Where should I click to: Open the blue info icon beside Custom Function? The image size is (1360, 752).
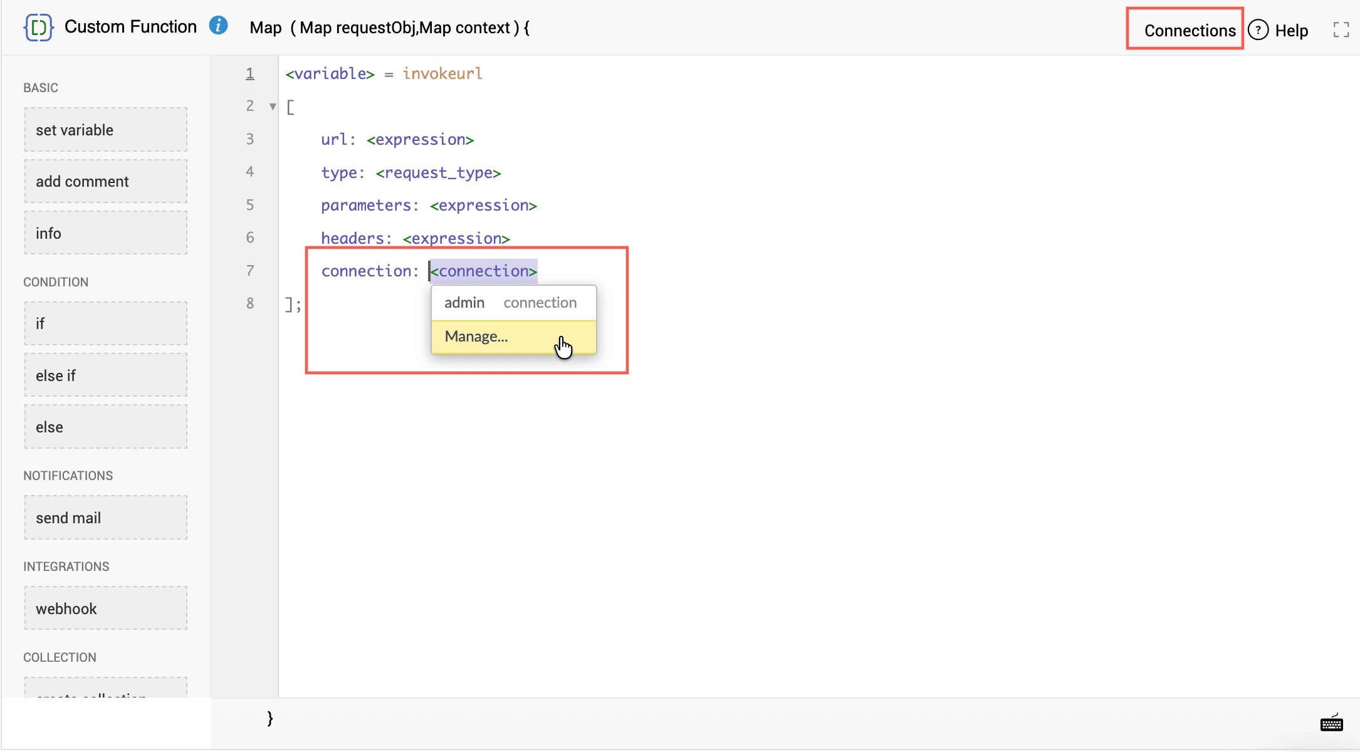pyautogui.click(x=218, y=26)
